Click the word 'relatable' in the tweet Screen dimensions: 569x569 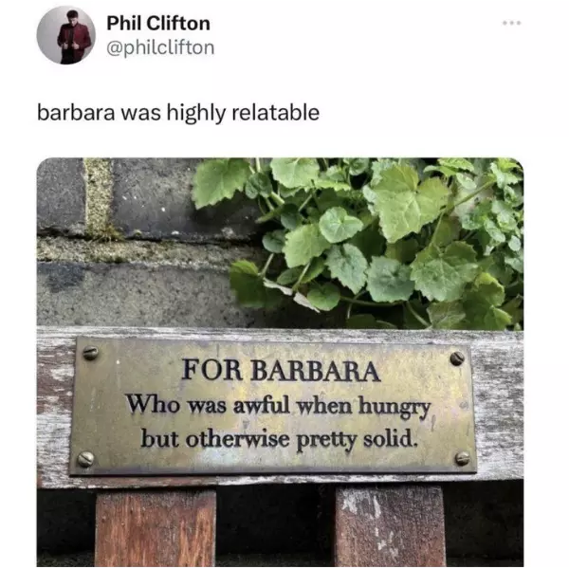point(275,113)
